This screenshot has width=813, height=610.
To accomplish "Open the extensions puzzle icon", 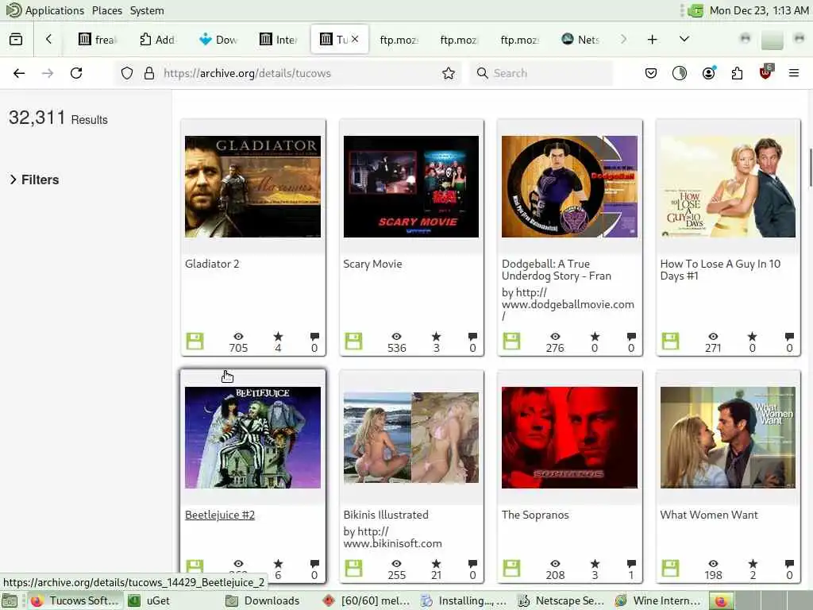I will (x=737, y=73).
